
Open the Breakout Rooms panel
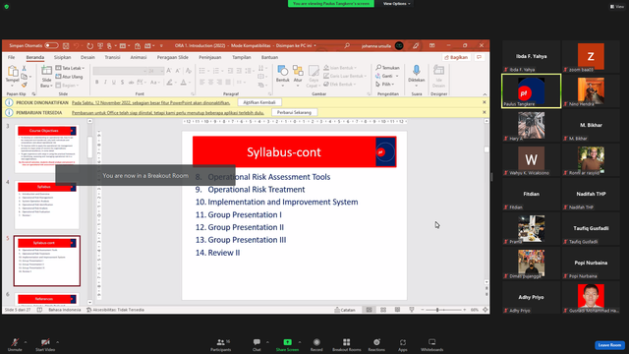point(347,344)
